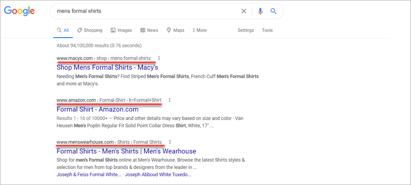Open the Tools options
This screenshot has width=411, height=185.
point(267,30)
